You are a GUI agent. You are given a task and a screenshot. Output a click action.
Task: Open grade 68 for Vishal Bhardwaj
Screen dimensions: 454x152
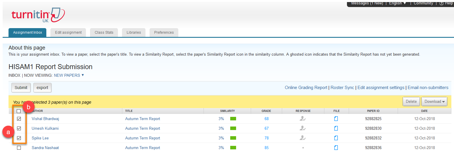tap(267, 119)
